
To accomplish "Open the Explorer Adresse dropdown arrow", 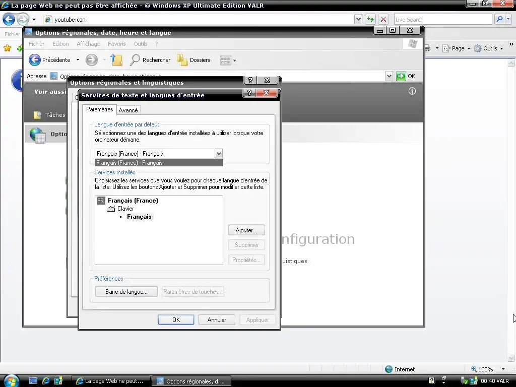I will click(389, 76).
